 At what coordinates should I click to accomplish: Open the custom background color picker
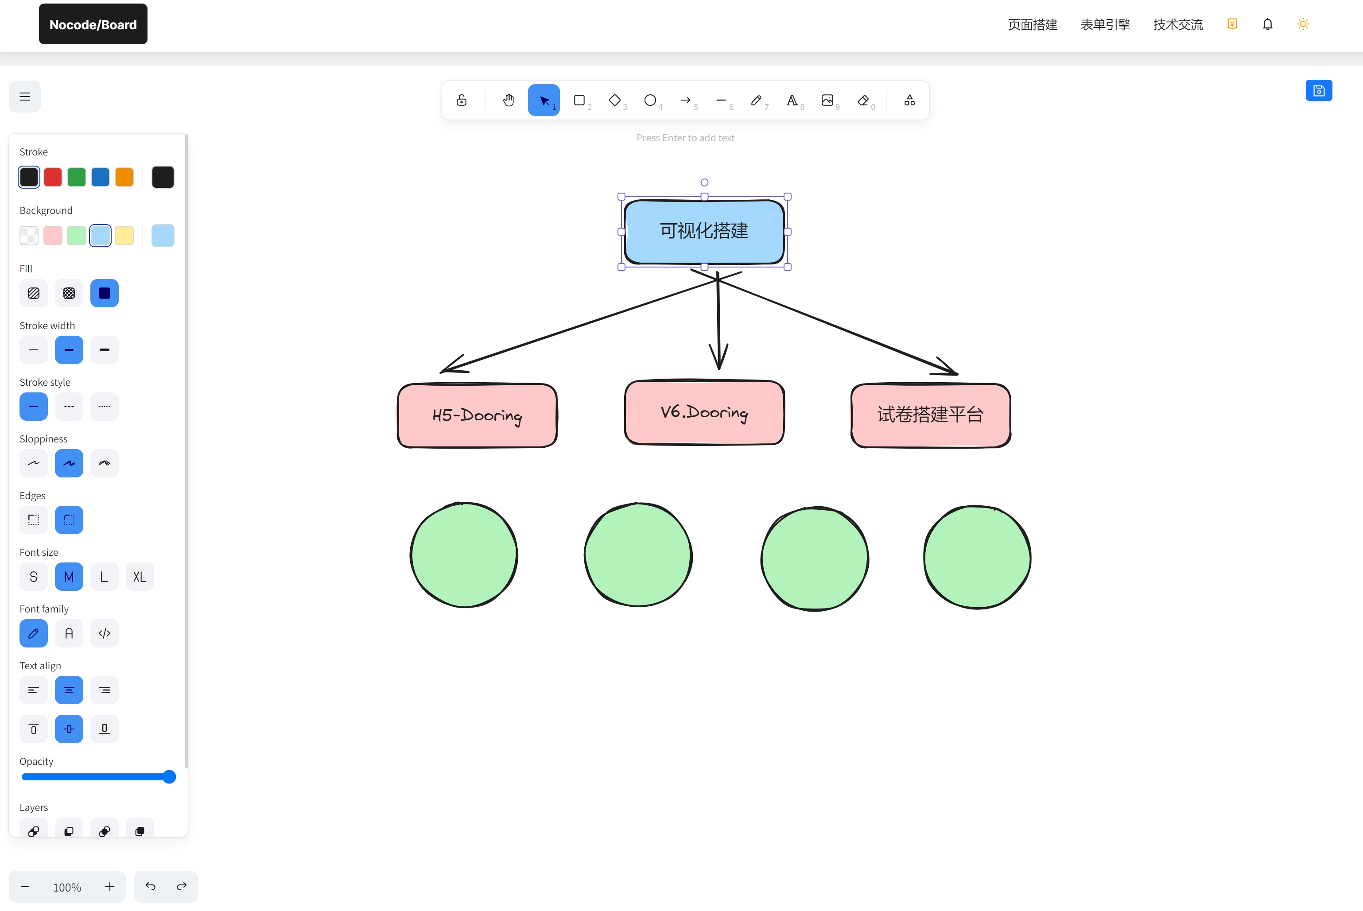[163, 235]
